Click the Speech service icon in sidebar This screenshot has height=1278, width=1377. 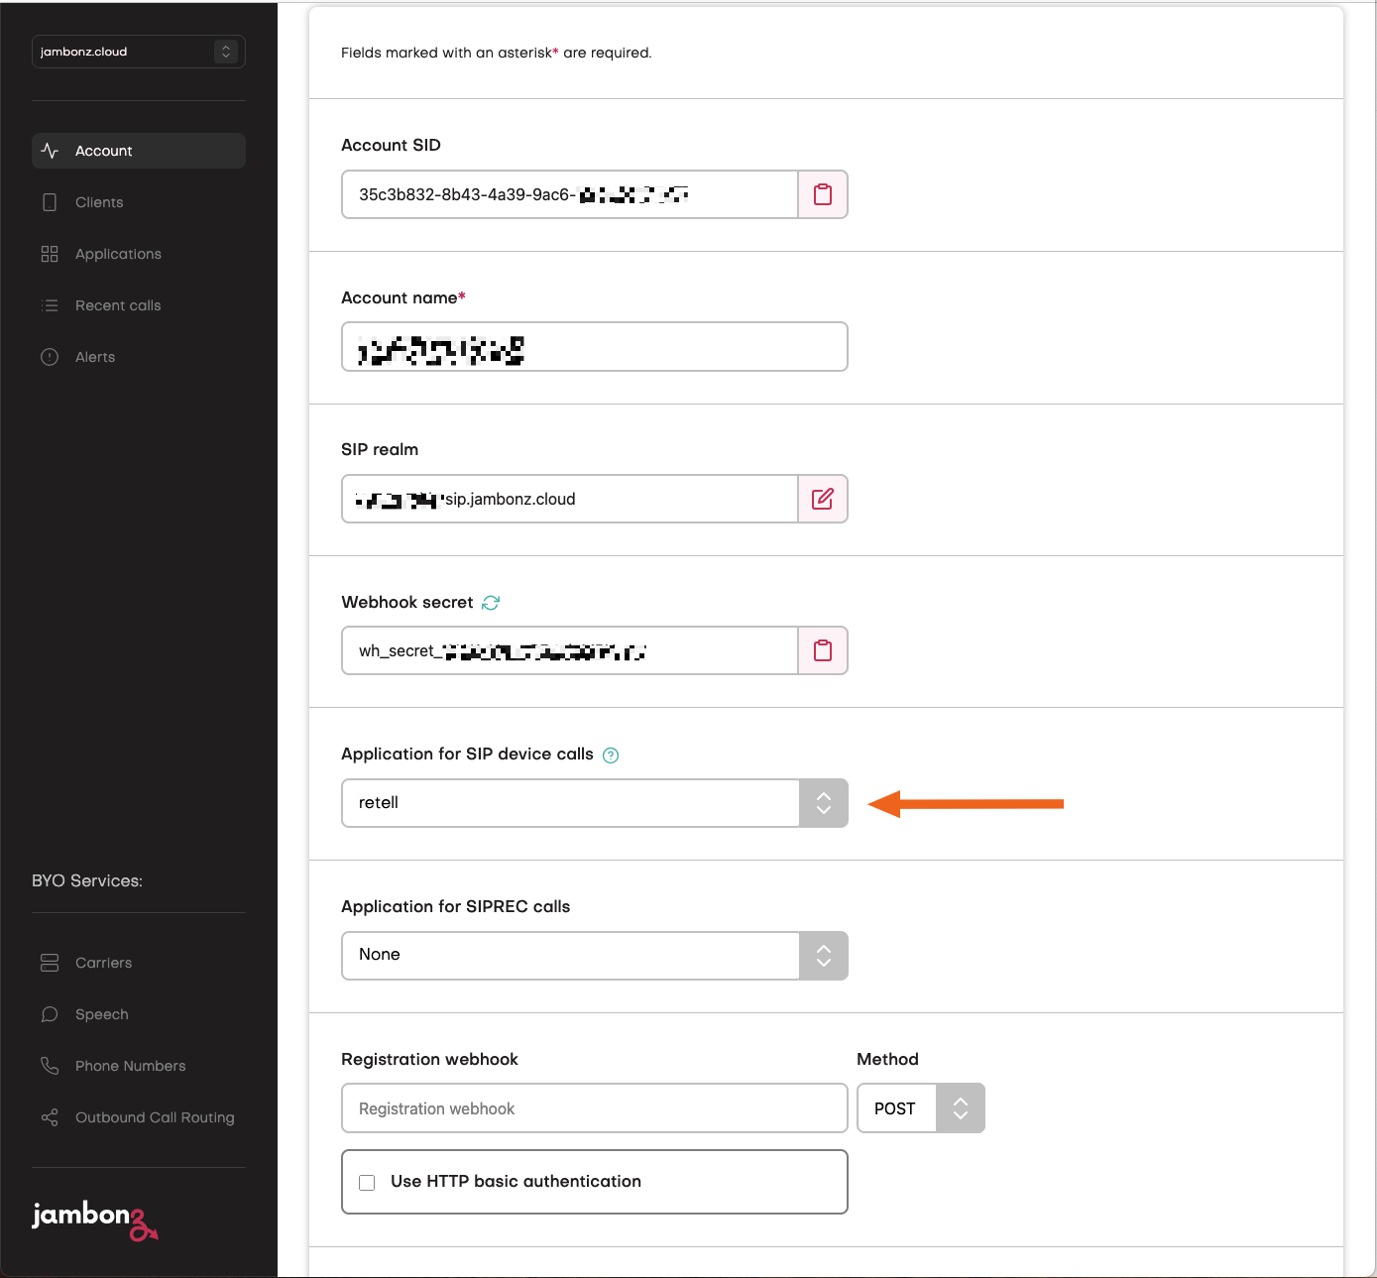point(50,1014)
